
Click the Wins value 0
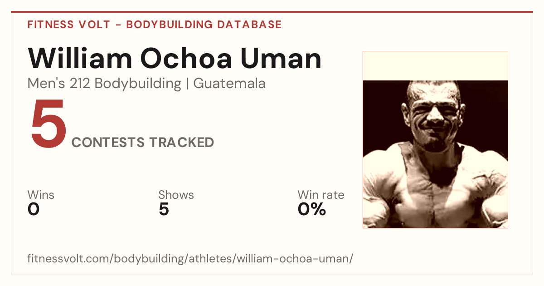[34, 210]
